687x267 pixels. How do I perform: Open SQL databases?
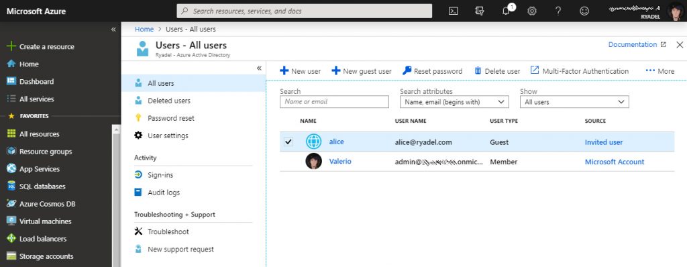[x=36, y=186]
